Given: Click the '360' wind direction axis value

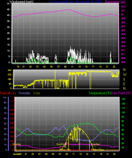Looking at the screenshot, I should [9, 70].
